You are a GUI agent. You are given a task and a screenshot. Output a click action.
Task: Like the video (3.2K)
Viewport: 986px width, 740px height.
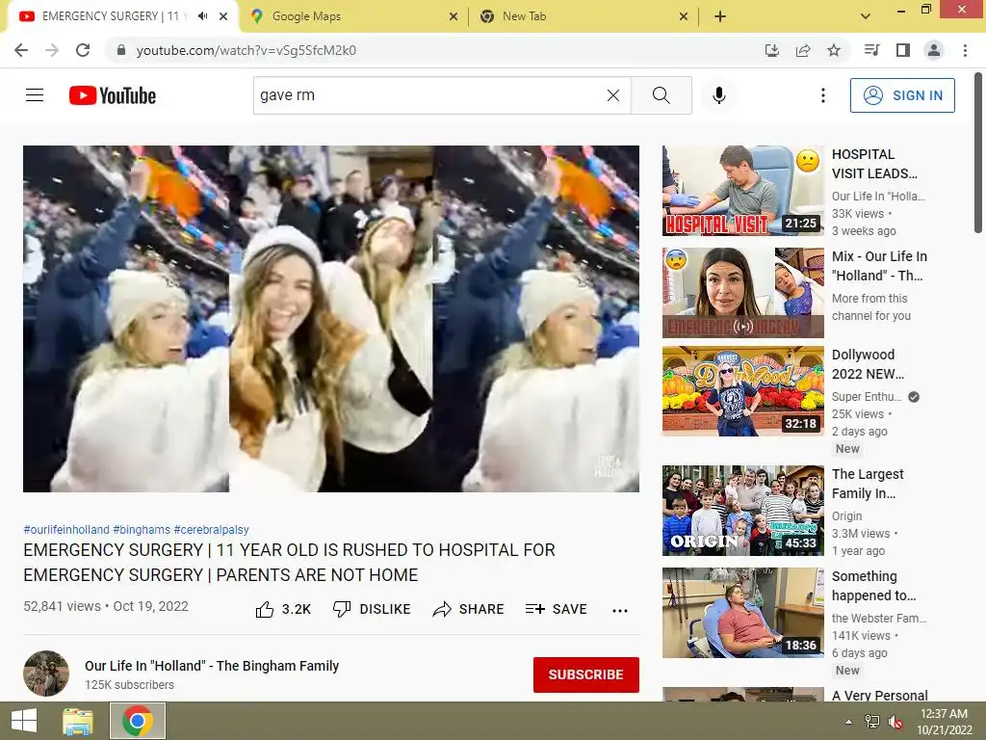(x=284, y=609)
